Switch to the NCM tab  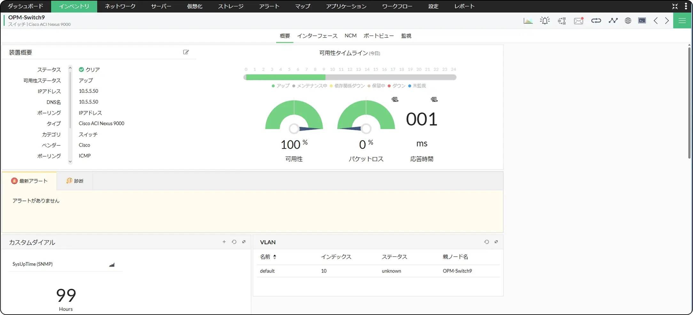pyautogui.click(x=351, y=36)
